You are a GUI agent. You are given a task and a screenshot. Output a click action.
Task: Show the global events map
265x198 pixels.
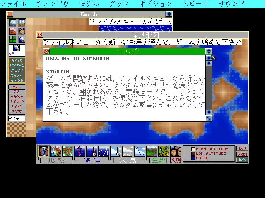[55, 151]
